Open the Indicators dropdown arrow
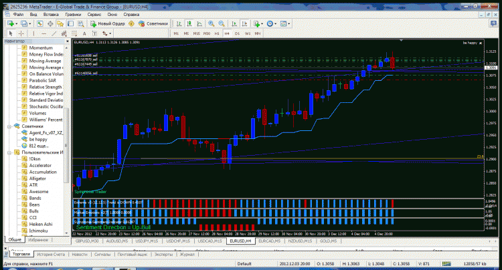Screen dimensions: 502x270 click(262, 24)
